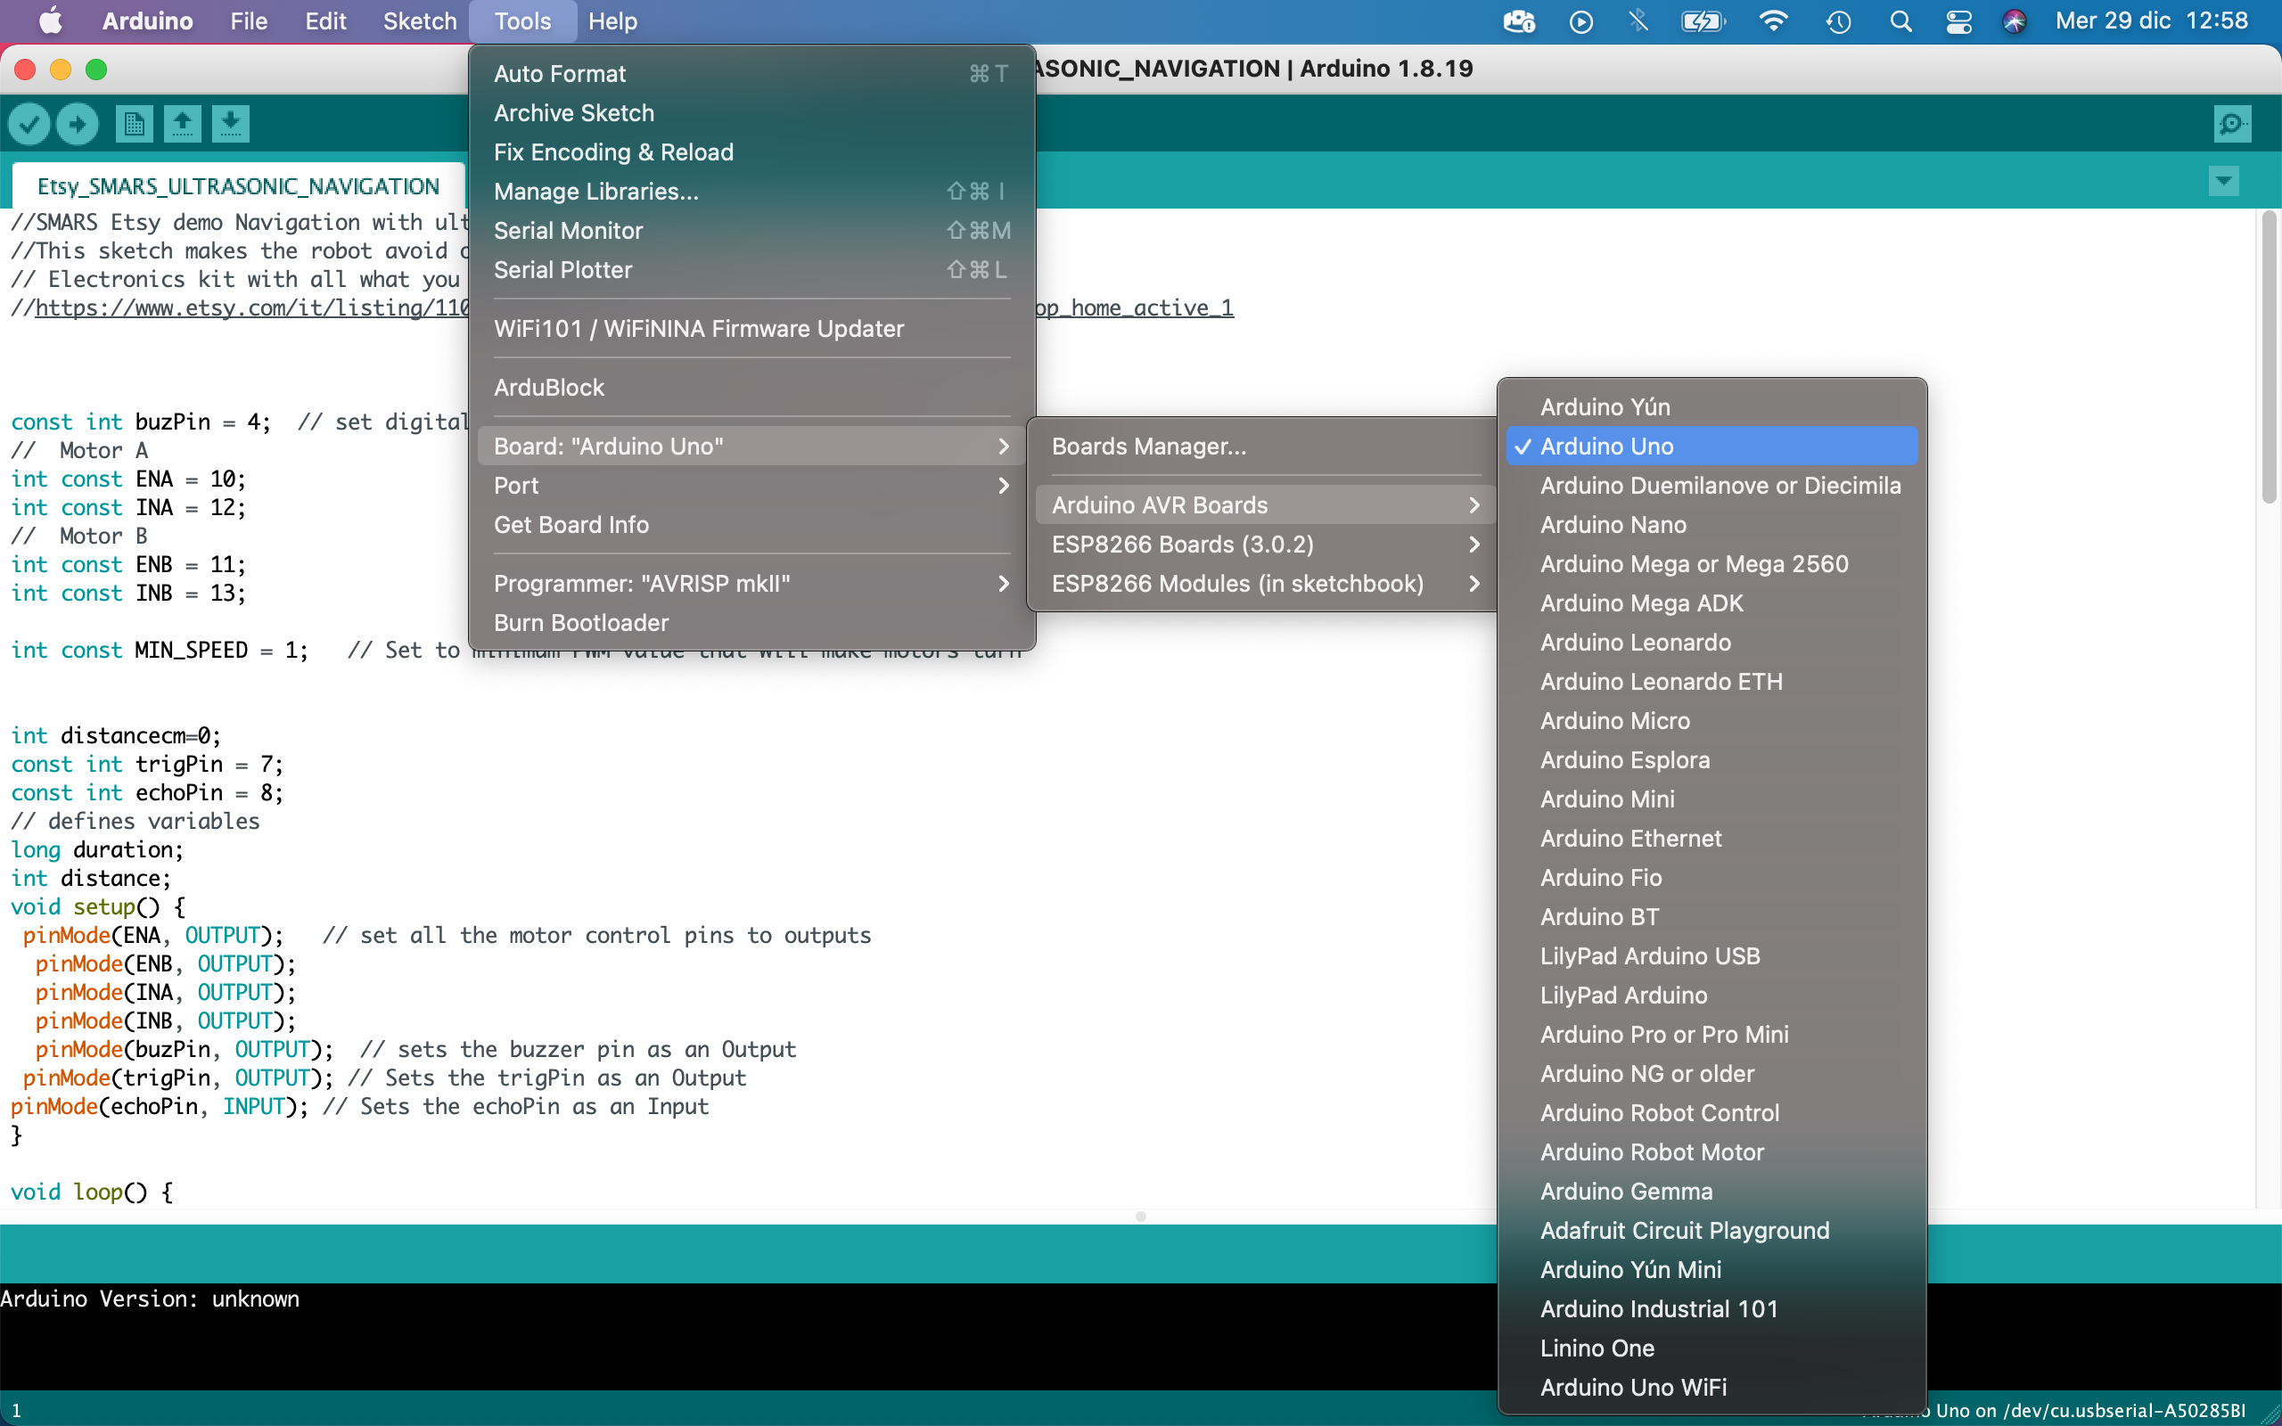Select Arduino Yún board
Image resolution: width=2282 pixels, height=1426 pixels.
pos(1711,407)
